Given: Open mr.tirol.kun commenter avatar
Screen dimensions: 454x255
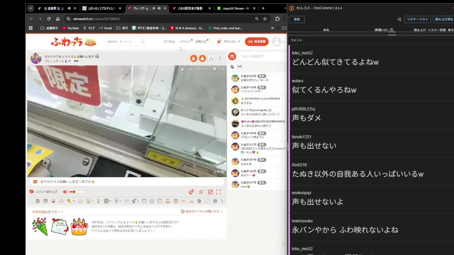Looking at the screenshot, I should pyautogui.click(x=235, y=101).
